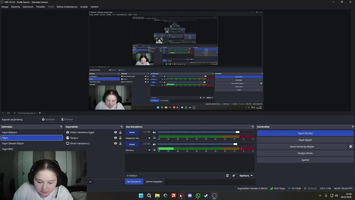
Task: Float the Ses Karıştırıcı dock panel
Action: (253, 127)
